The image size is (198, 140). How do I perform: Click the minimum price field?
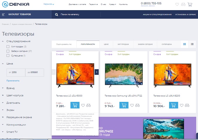16,72
